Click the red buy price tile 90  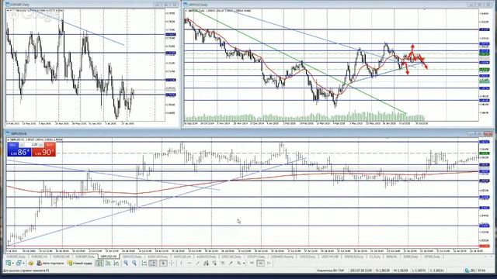(43, 152)
